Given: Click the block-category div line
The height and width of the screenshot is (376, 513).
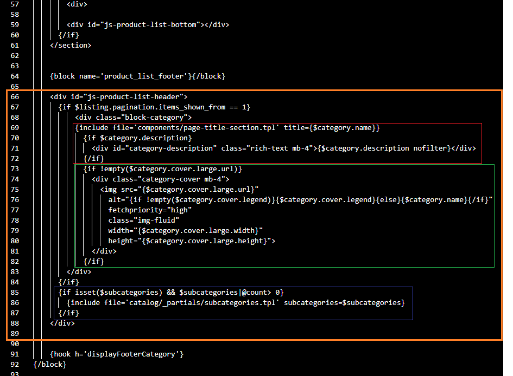Looking at the screenshot, I should point(134,118).
